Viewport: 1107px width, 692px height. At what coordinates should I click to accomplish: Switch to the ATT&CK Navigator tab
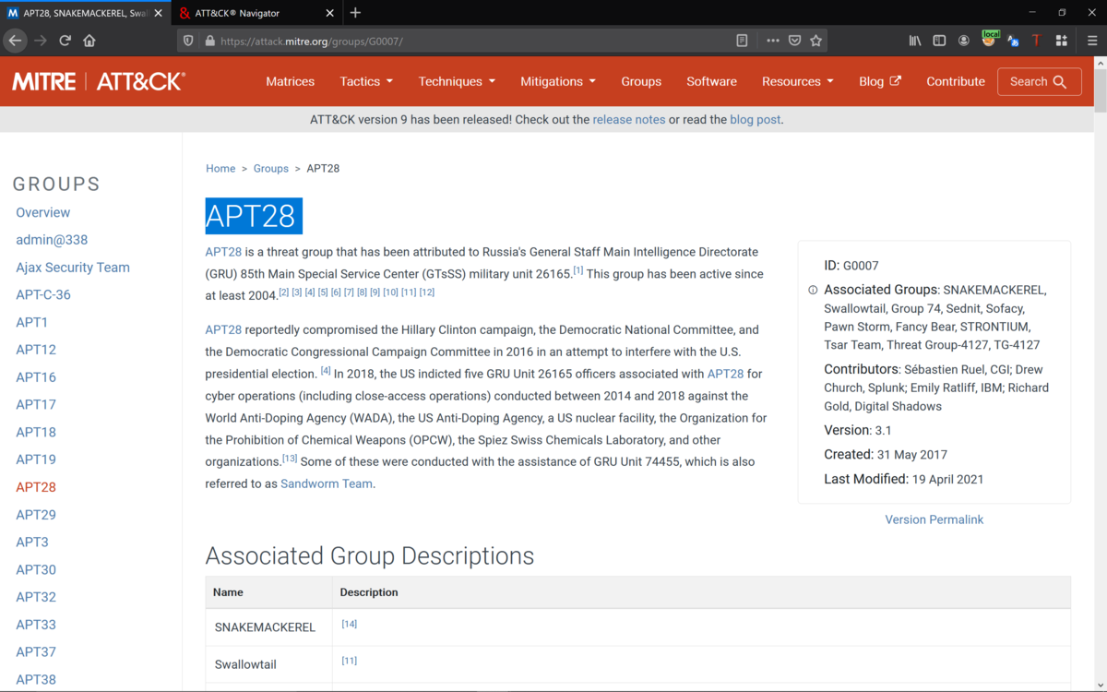point(257,13)
